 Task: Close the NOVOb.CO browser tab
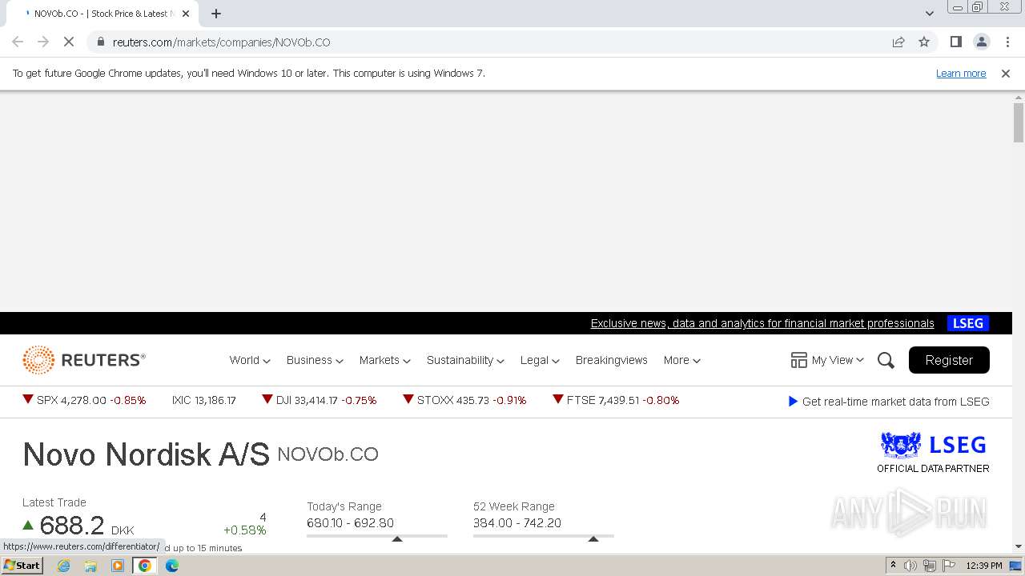[186, 14]
